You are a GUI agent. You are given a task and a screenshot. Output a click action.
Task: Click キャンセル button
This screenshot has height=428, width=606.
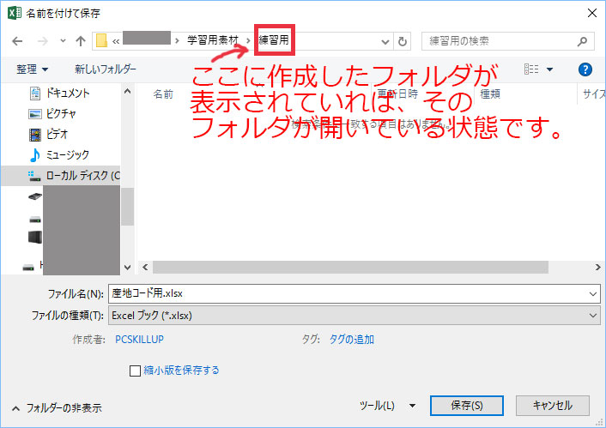point(553,406)
